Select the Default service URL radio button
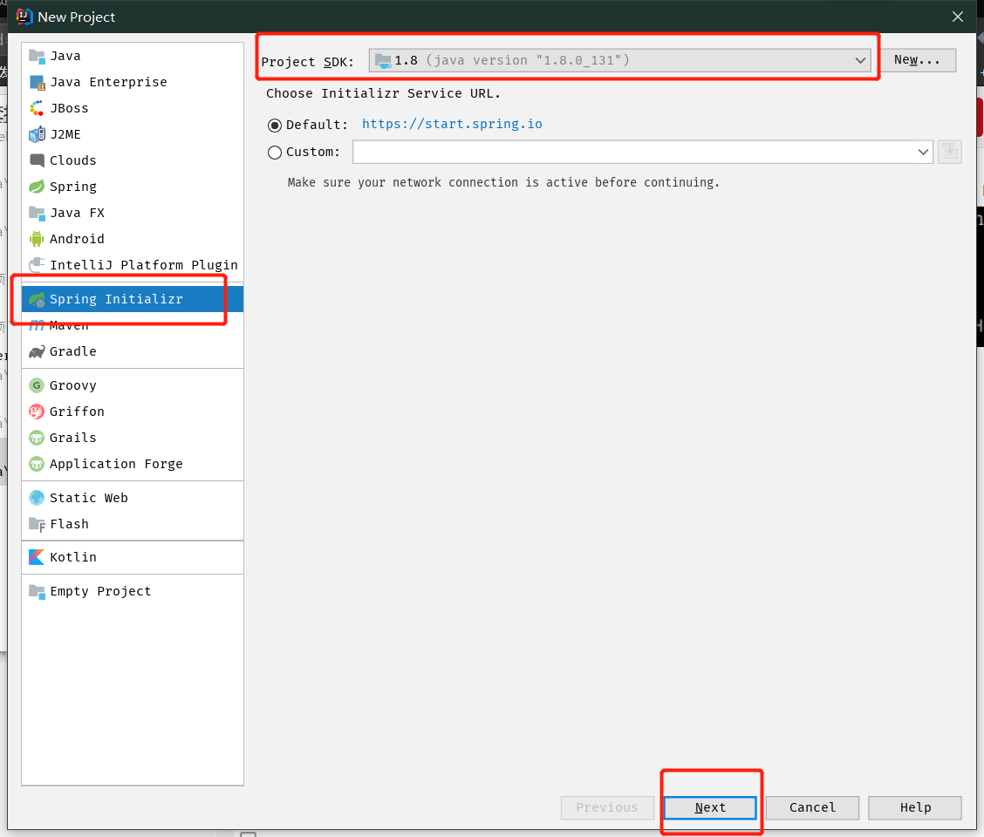This screenshot has height=837, width=984. (275, 126)
